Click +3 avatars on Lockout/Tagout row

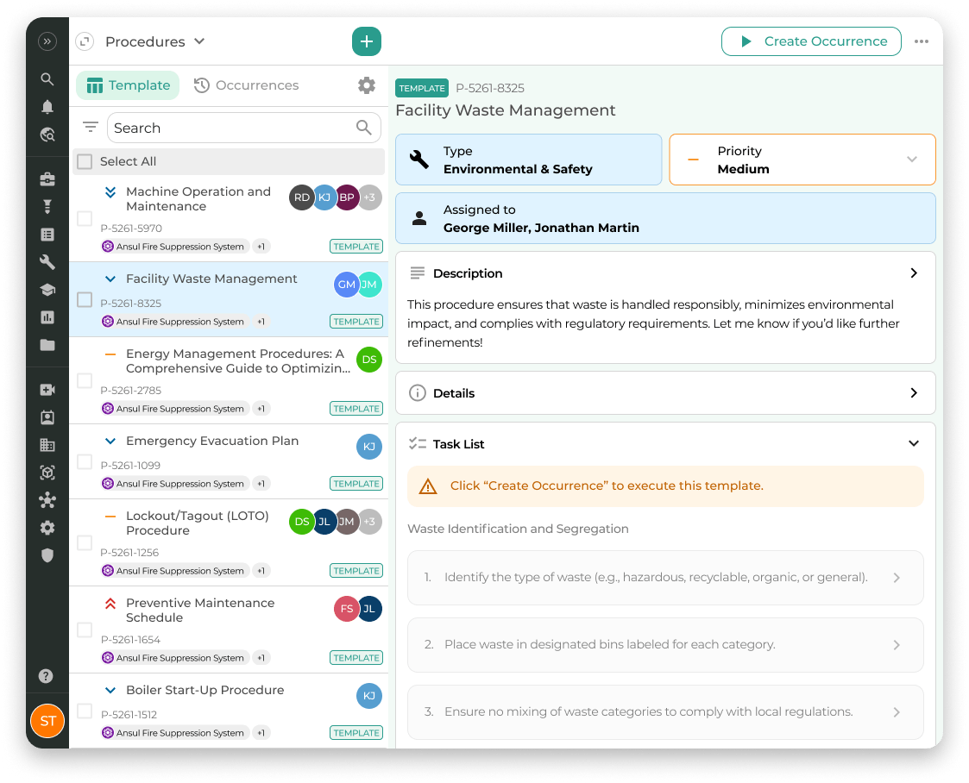[x=369, y=522]
